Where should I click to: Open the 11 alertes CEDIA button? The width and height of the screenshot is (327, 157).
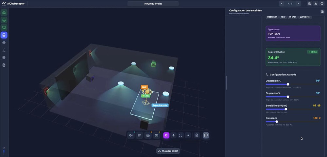tap(168, 151)
